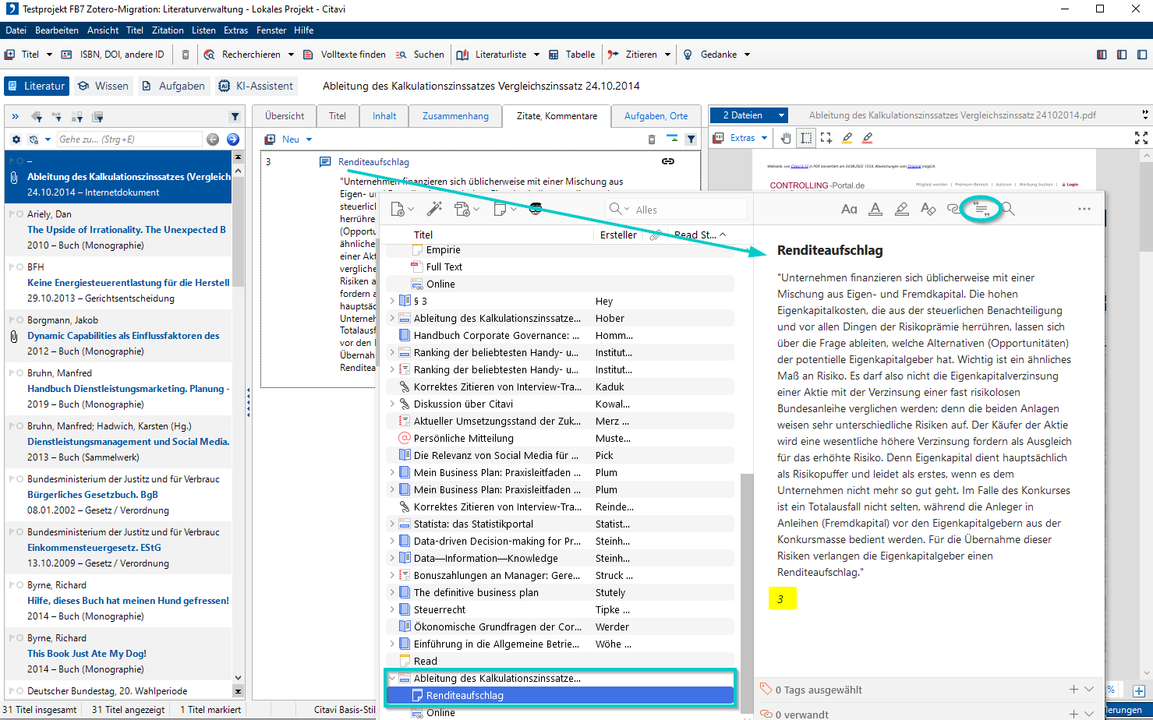Click the Literatur workspace button
This screenshot has height=720, width=1153.
coord(37,86)
